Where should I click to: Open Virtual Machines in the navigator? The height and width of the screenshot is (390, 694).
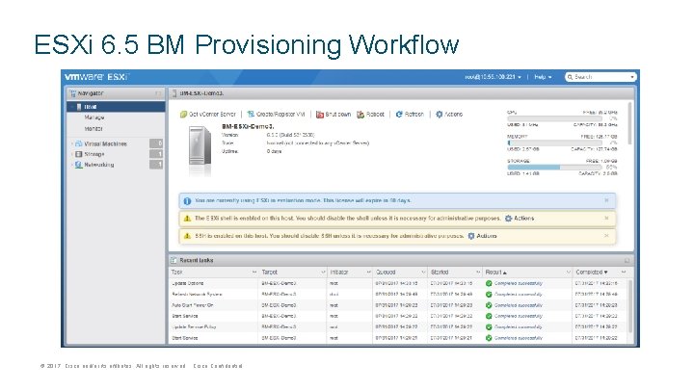click(105, 143)
